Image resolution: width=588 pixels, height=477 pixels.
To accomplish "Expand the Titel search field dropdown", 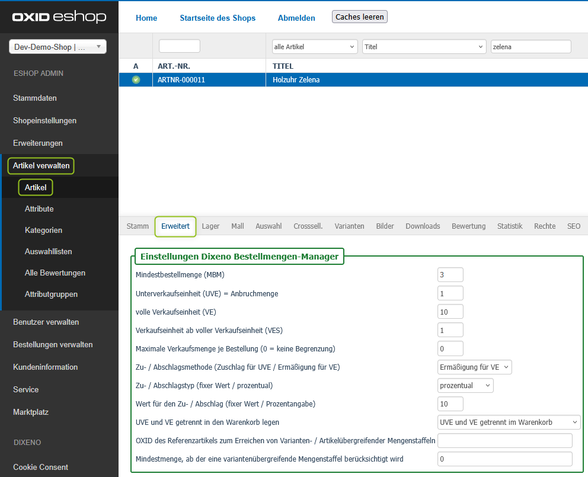I will pyautogui.click(x=424, y=47).
